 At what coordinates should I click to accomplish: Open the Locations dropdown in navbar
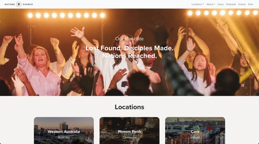tap(198, 4)
